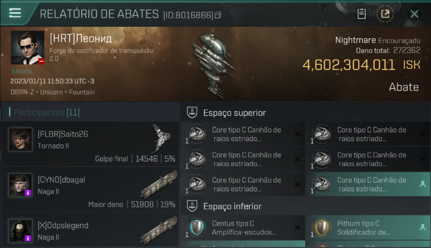Screen dimensions: 431x248
Task: Click the person icon on Pithum tipo C
Action: pyautogui.click(x=423, y=227)
